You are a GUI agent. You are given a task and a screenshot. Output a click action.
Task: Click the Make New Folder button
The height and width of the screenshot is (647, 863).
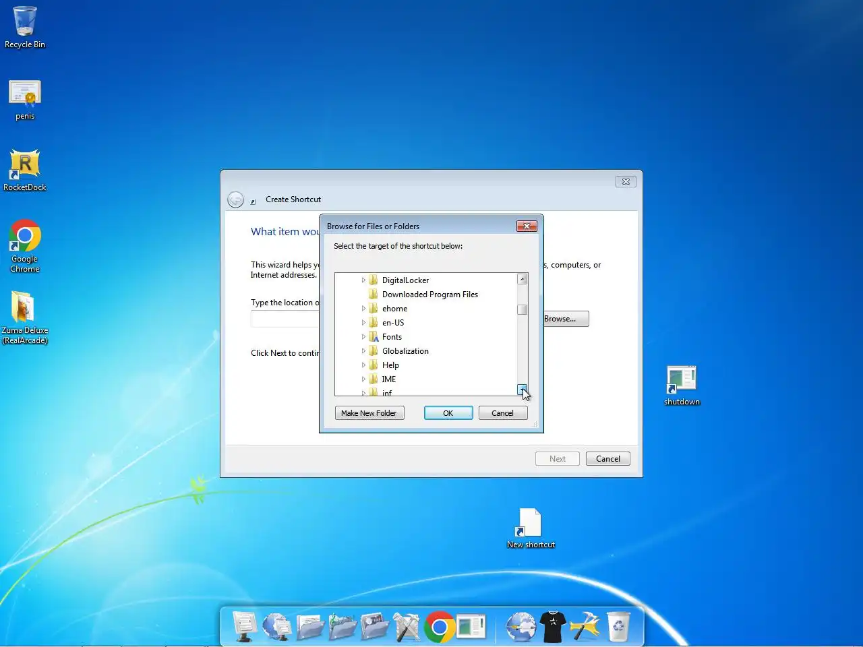(x=369, y=413)
